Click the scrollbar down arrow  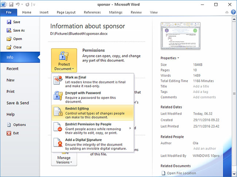(234, 174)
